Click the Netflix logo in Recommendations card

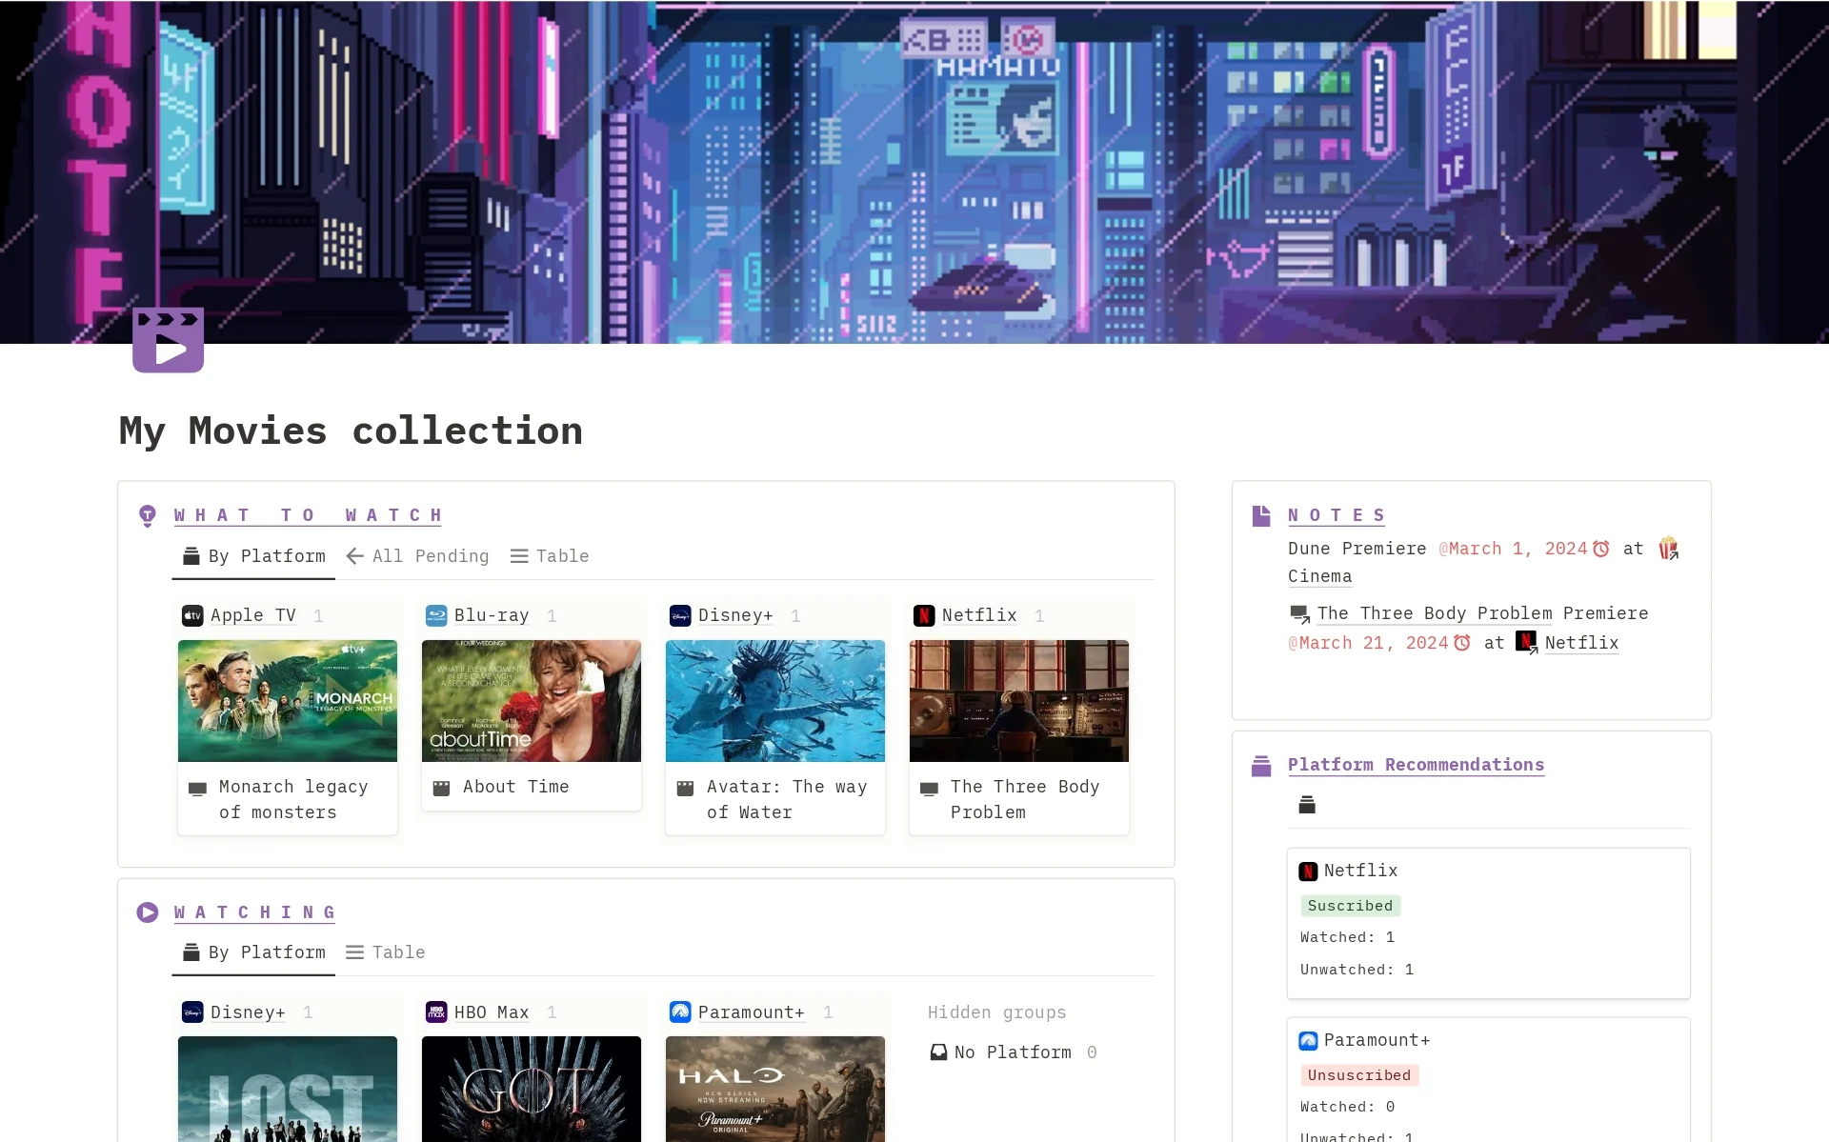[x=1308, y=872]
